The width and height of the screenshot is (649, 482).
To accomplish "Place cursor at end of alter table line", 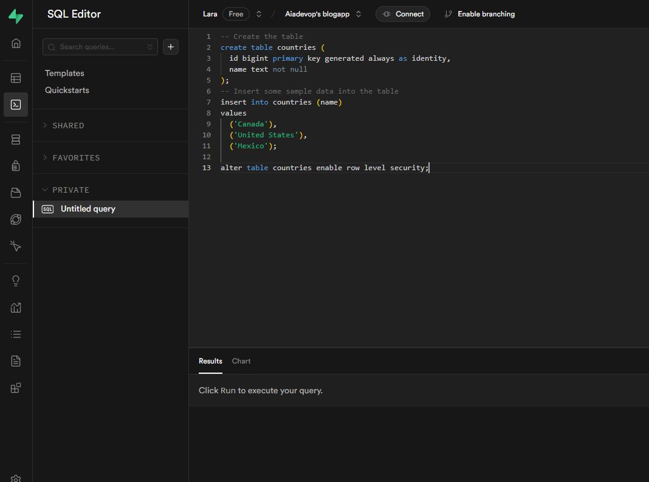I will coord(429,168).
